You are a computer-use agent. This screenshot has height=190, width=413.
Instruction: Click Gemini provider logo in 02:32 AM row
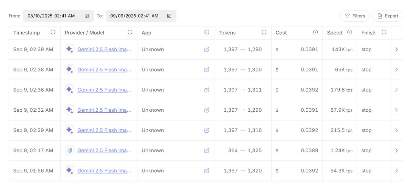tap(70, 110)
